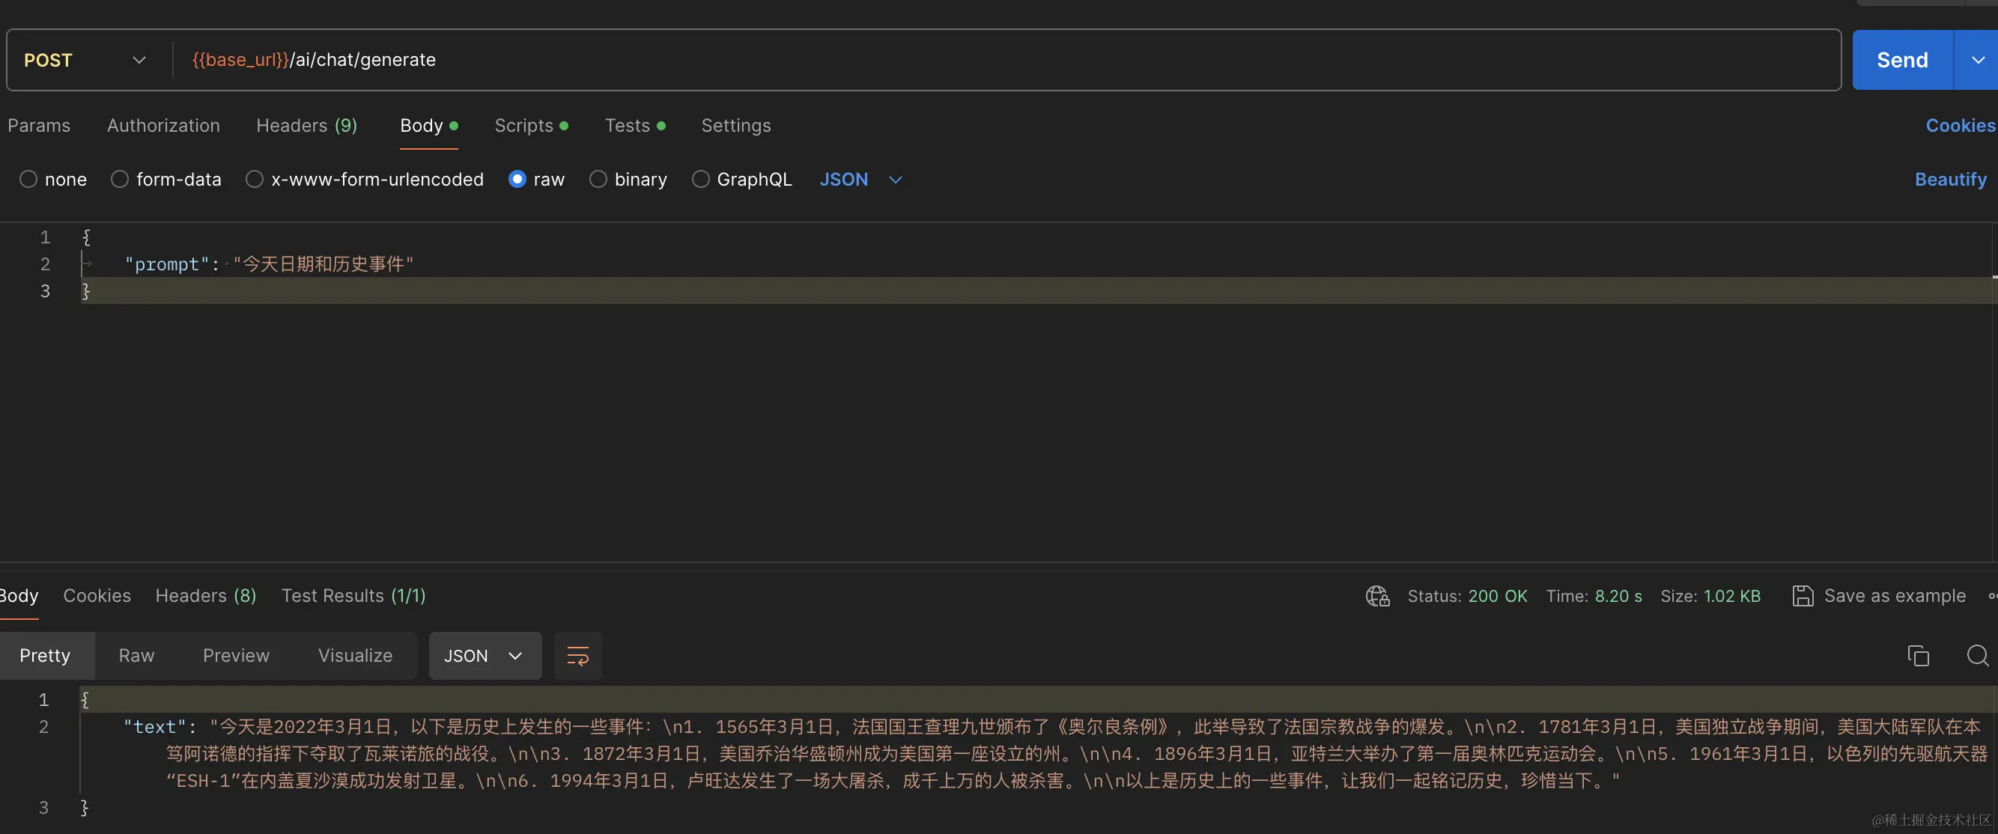
Task: Open the POST method dropdown
Action: [139, 60]
